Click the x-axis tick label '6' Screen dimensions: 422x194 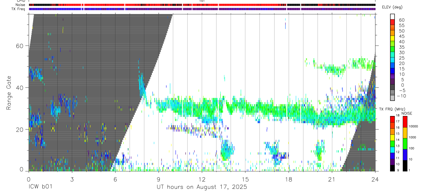115,179
